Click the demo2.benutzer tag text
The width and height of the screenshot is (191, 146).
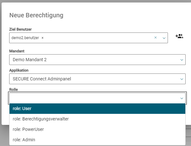(x=25, y=38)
